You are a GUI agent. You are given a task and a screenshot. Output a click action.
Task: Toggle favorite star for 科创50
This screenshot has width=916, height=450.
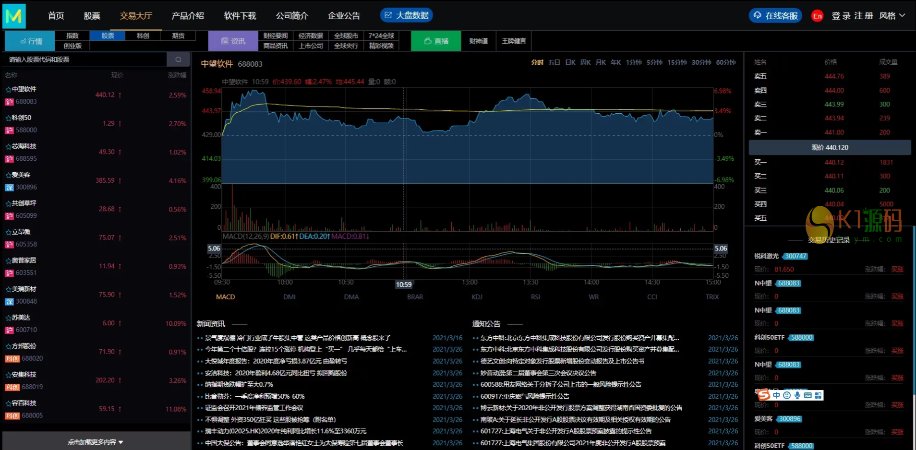[x=8, y=118]
